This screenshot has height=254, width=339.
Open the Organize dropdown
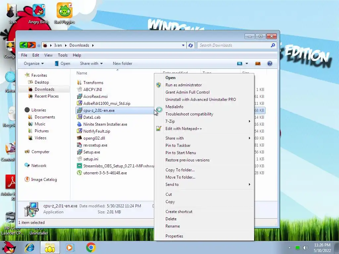click(x=34, y=63)
